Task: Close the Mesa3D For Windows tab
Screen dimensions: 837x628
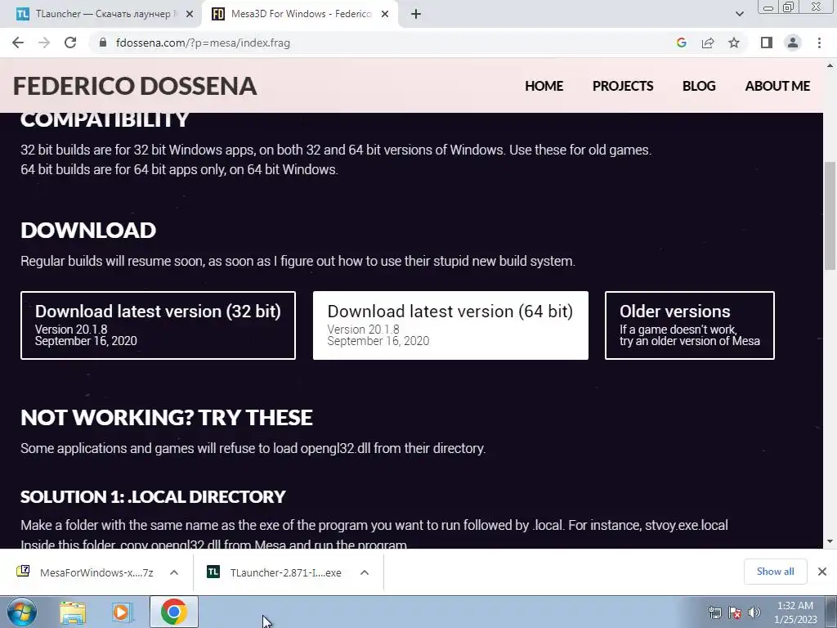Action: (x=385, y=14)
